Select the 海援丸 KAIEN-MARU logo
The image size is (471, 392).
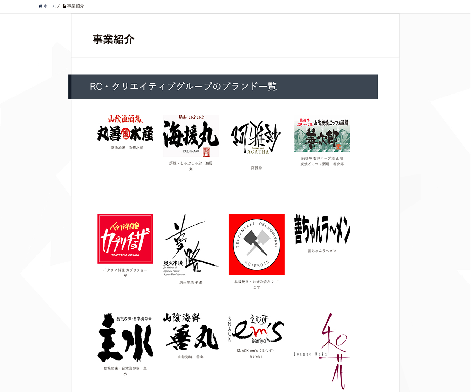coord(191,136)
